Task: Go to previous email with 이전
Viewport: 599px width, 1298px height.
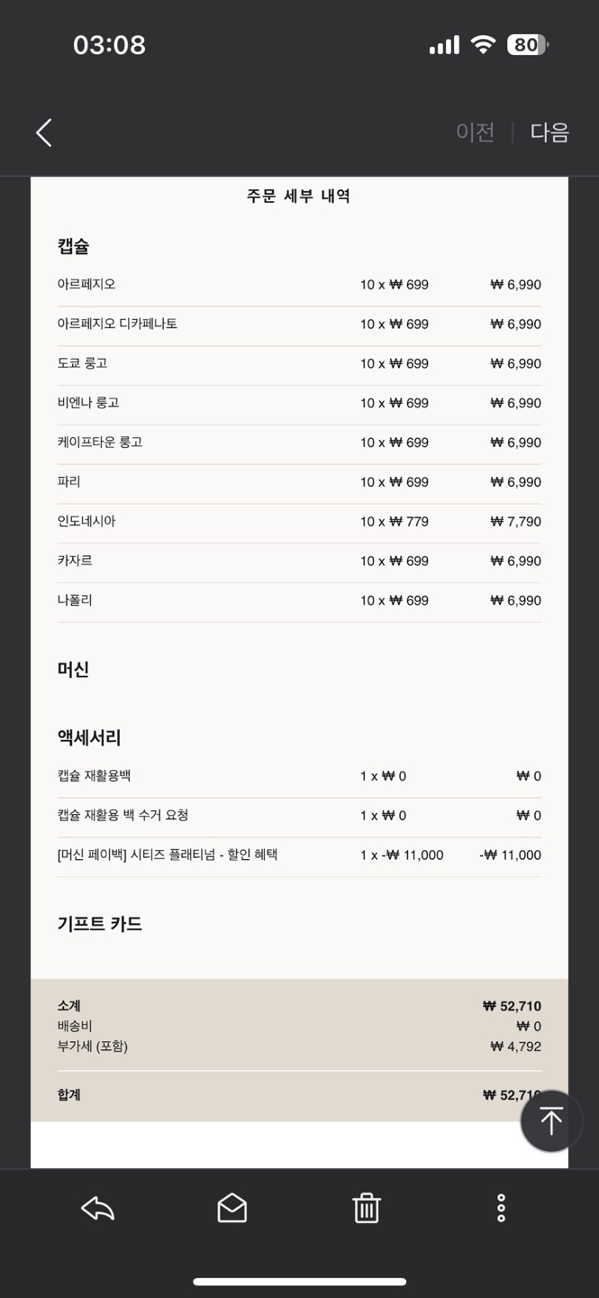Action: coord(475,133)
